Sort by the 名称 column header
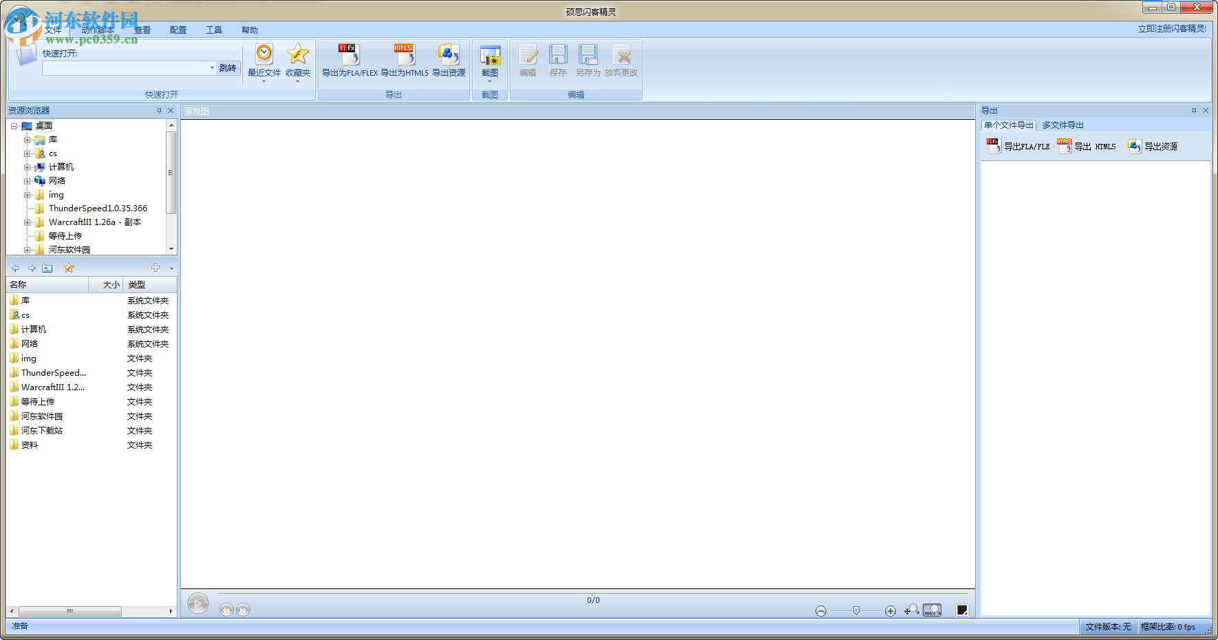Viewport: 1218px width, 640px height. click(x=47, y=285)
